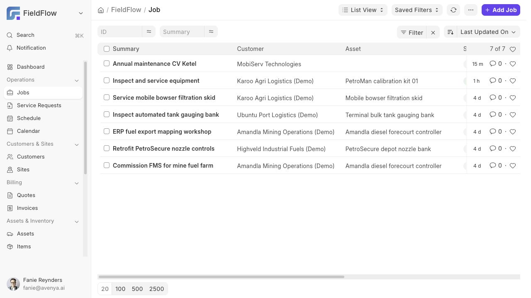Image resolution: width=531 pixels, height=298 pixels.
Task: Go to Invoices in the sidebar
Action: [x=43, y=208]
